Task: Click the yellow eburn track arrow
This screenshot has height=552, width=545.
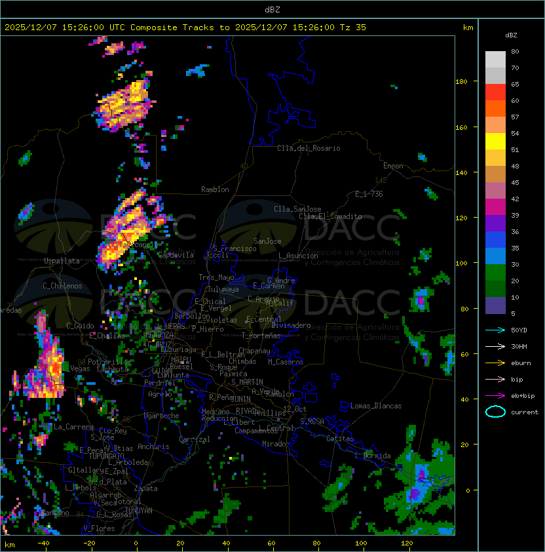Action: click(495, 363)
